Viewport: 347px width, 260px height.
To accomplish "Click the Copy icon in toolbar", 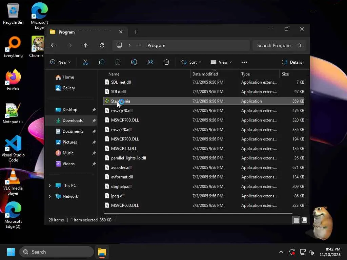I will tap(101, 62).
